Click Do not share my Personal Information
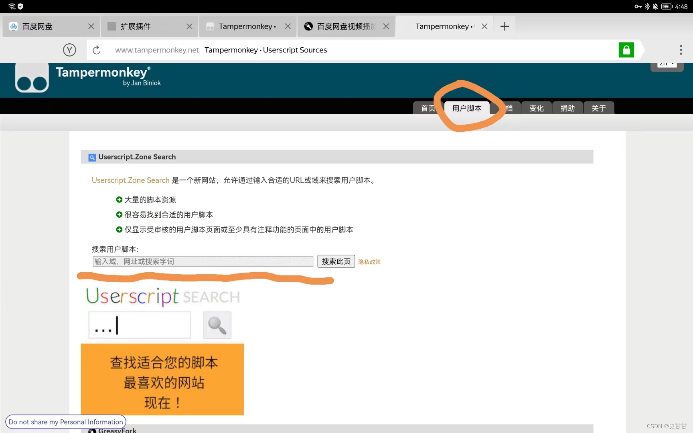The width and height of the screenshot is (693, 433). click(x=66, y=422)
